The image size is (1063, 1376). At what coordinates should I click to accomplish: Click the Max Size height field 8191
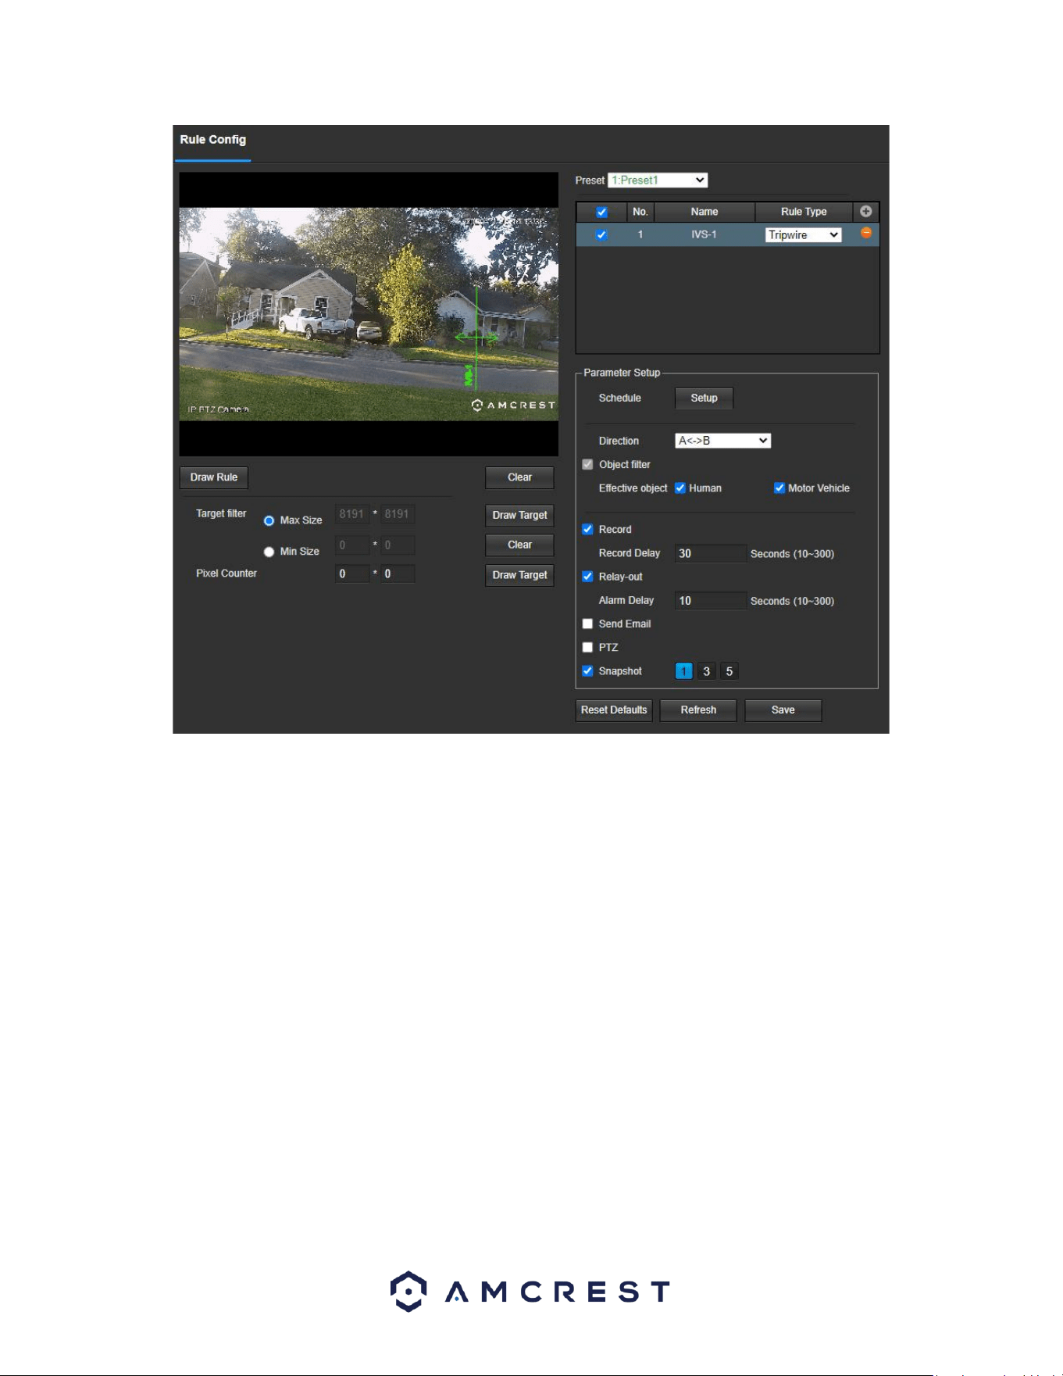[x=398, y=514]
